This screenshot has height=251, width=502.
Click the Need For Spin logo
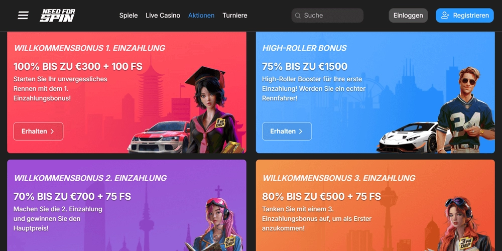pyautogui.click(x=58, y=16)
